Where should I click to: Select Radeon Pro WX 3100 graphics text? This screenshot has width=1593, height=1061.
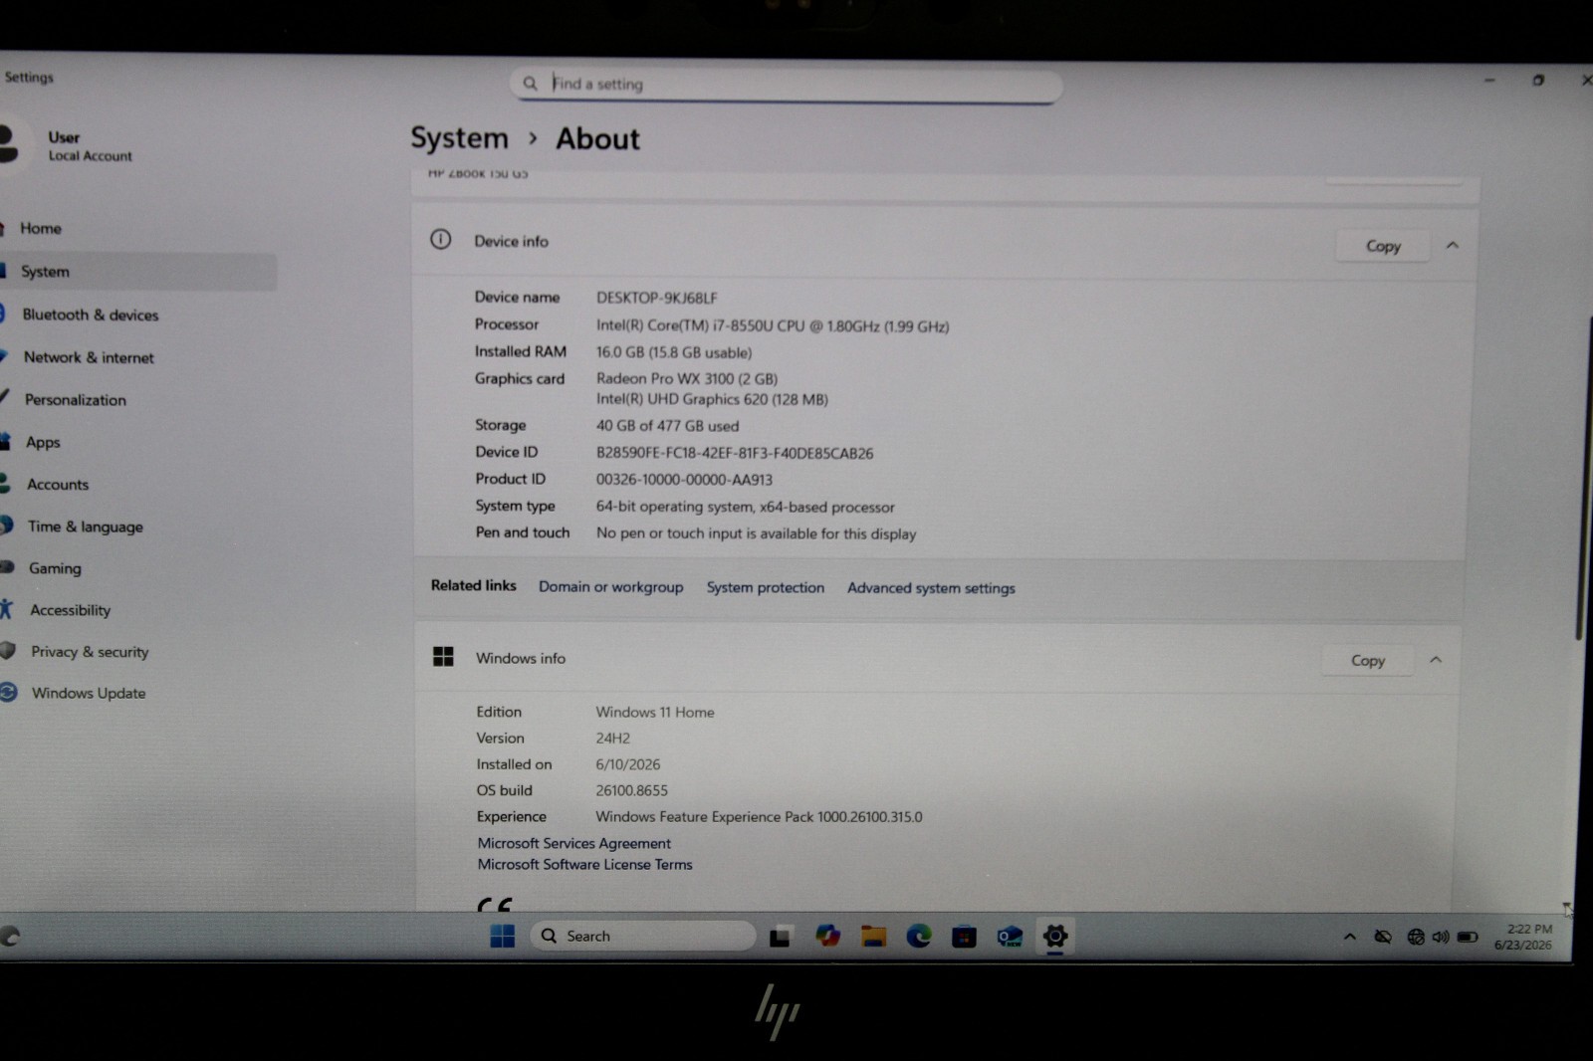[687, 378]
